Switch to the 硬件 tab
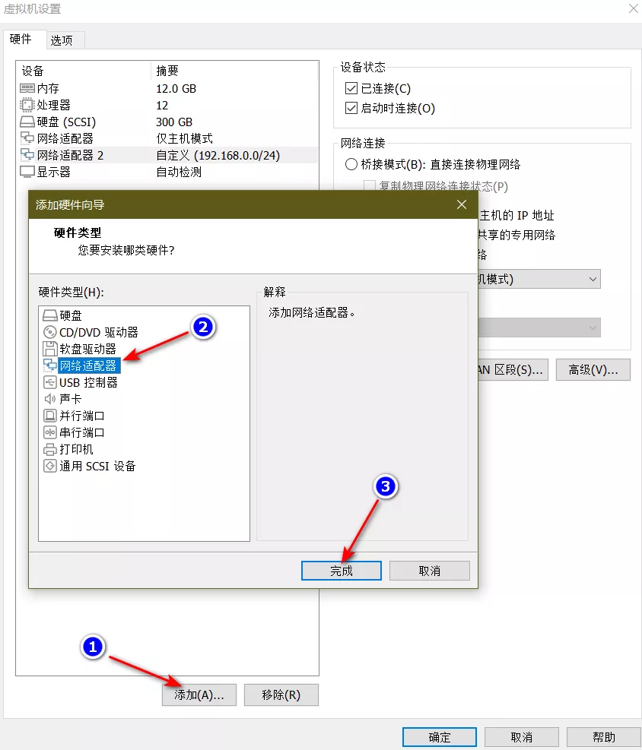This screenshot has width=642, height=750. pos(21,40)
